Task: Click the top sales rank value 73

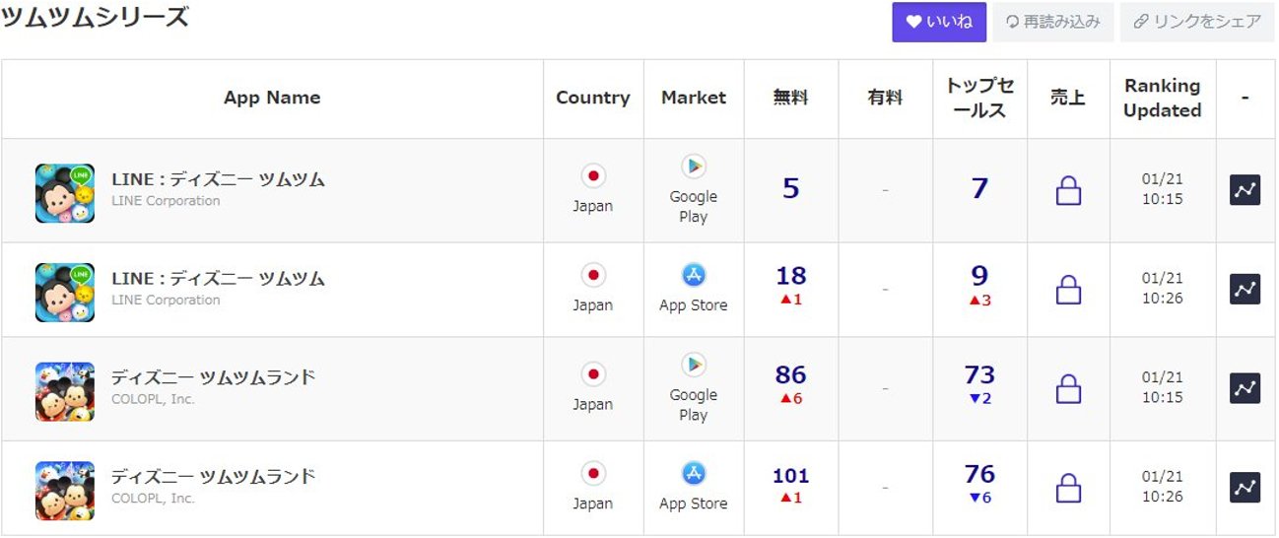Action: point(979,375)
